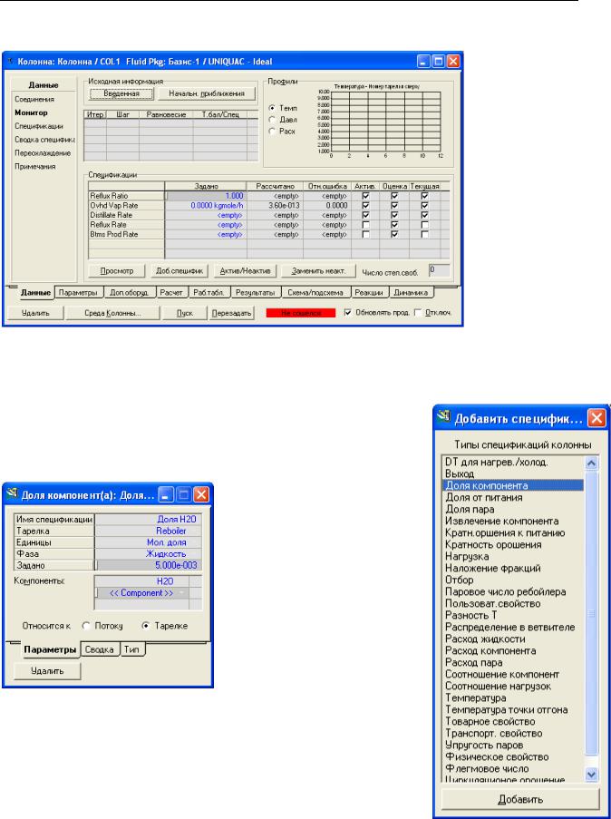Toggle the Текущая checkbox for Btms Prod Rate
This screenshot has height=819, width=611.
point(424,235)
